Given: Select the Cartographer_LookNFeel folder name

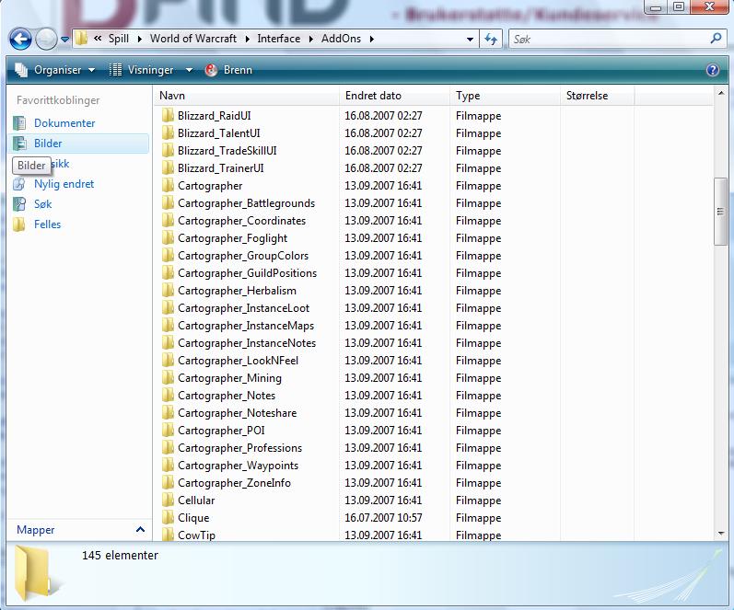Looking at the screenshot, I should click(x=238, y=361).
